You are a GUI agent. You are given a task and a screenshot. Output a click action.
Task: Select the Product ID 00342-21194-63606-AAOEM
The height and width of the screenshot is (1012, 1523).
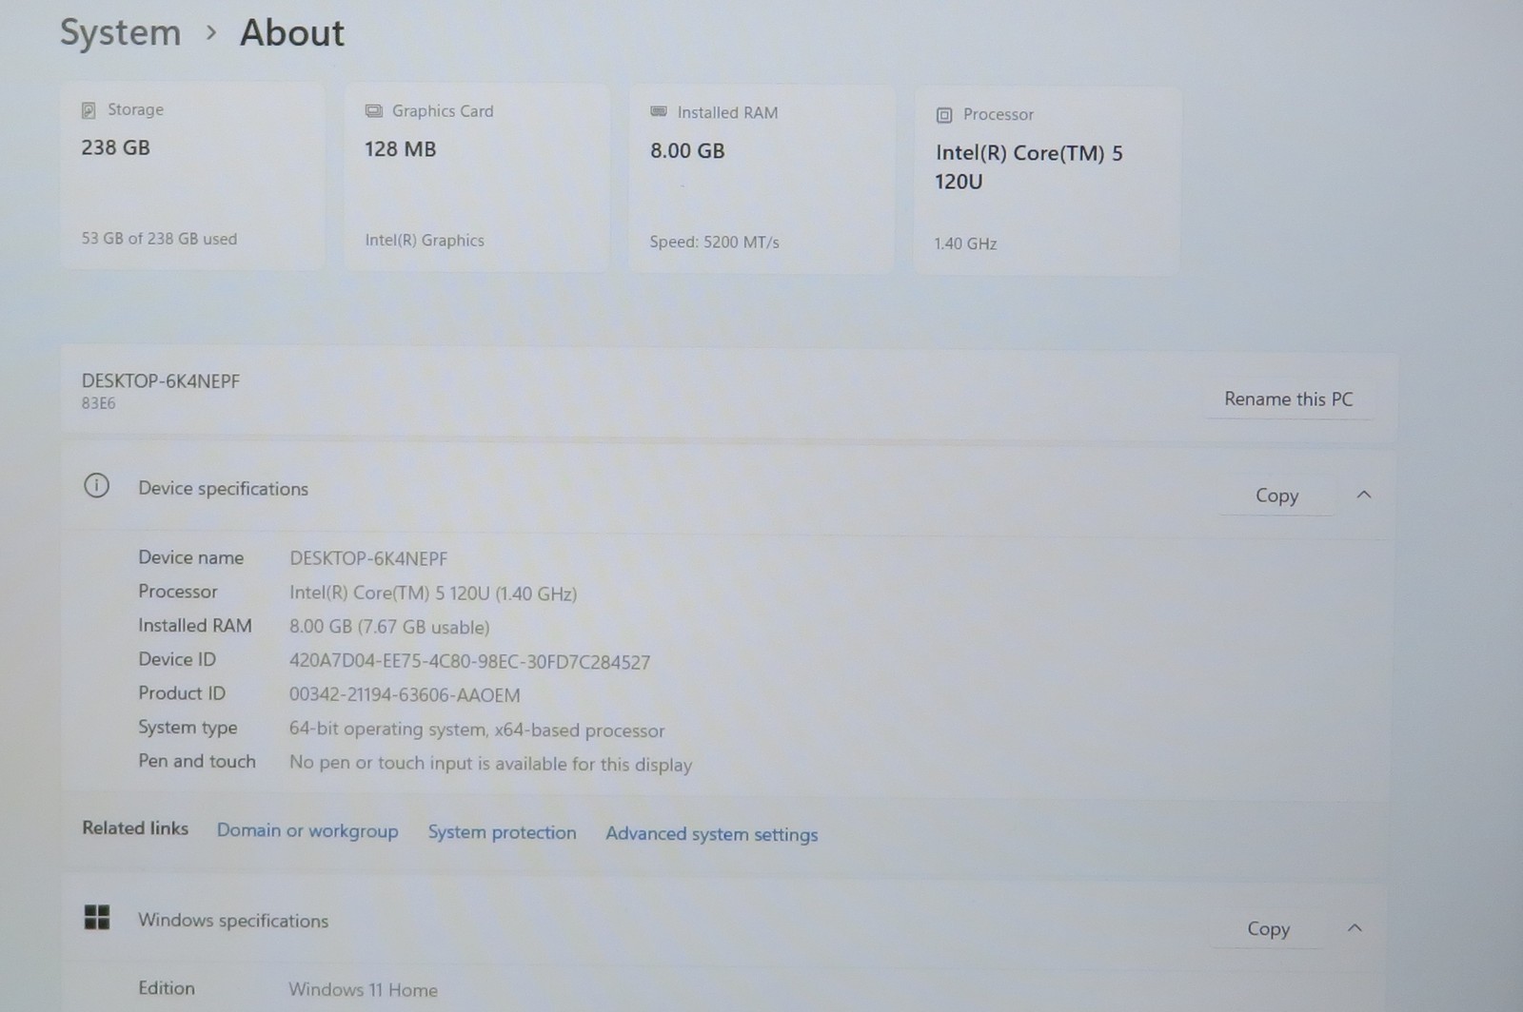click(405, 695)
